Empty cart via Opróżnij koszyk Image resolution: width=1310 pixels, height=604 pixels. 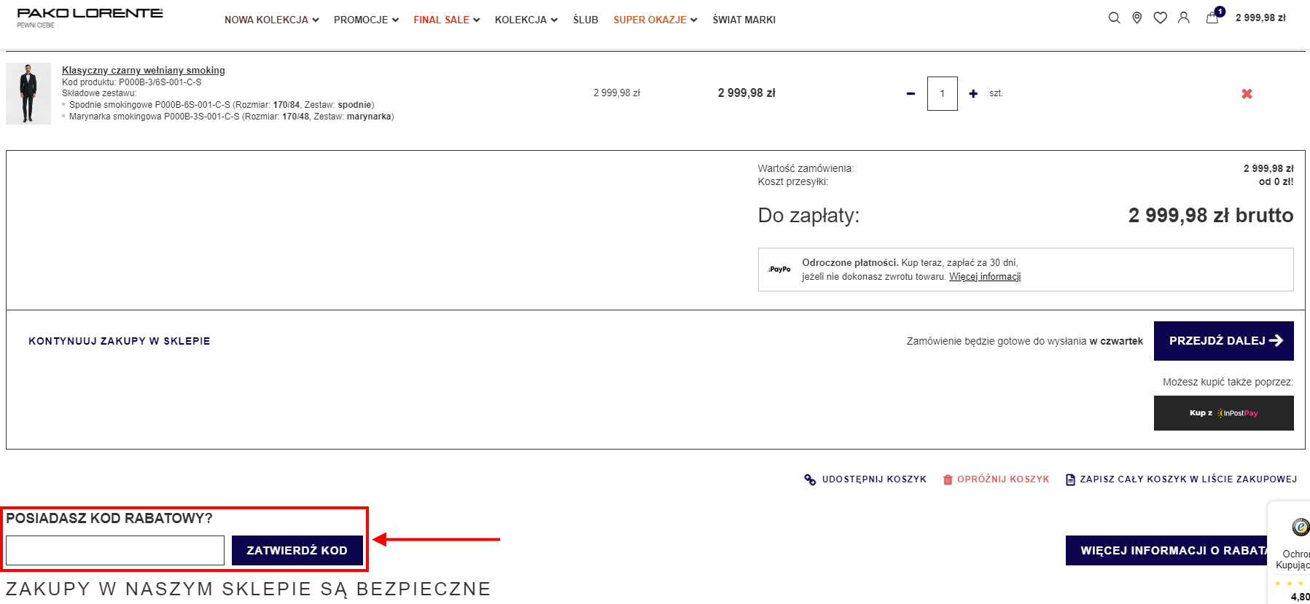click(x=996, y=479)
